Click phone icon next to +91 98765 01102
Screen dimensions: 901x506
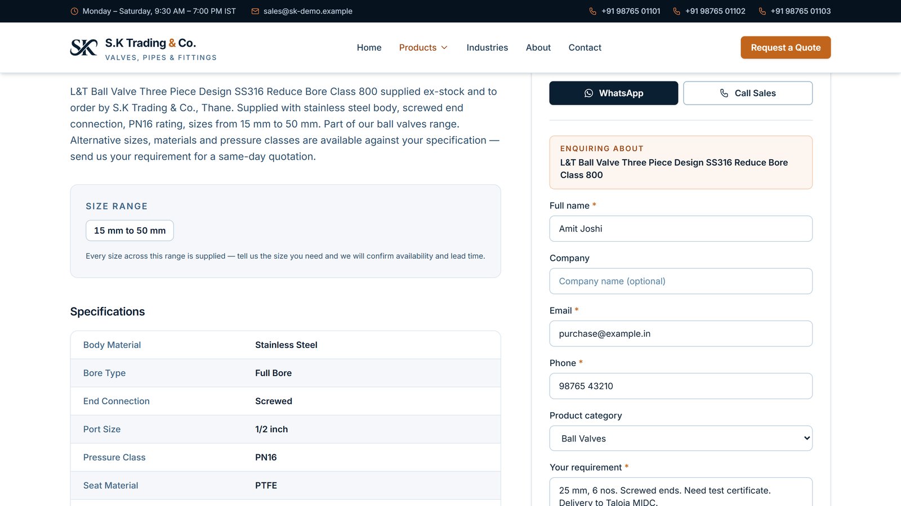click(677, 11)
